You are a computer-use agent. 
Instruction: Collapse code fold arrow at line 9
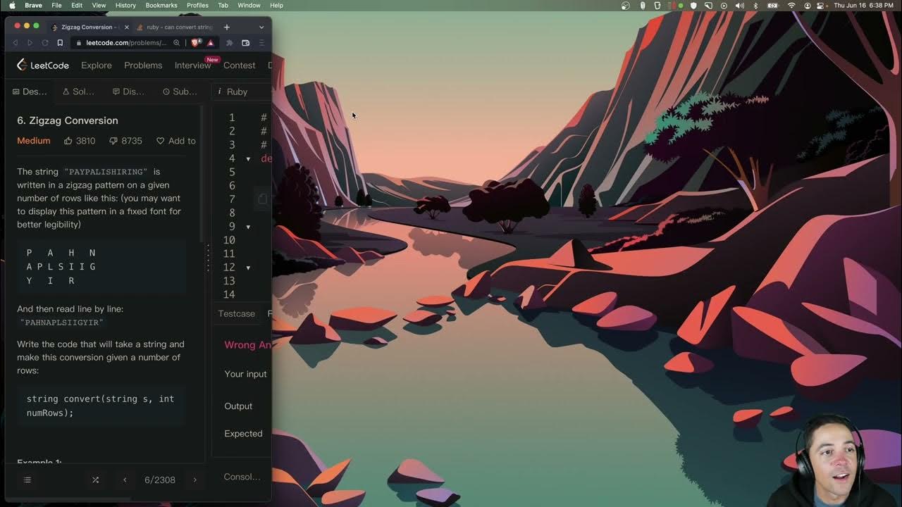click(x=248, y=227)
